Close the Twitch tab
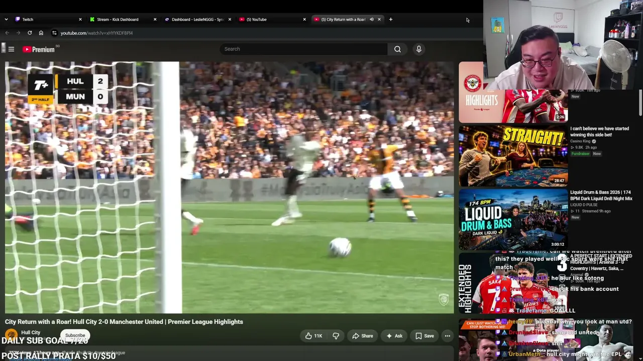The image size is (643, 361). (x=80, y=20)
